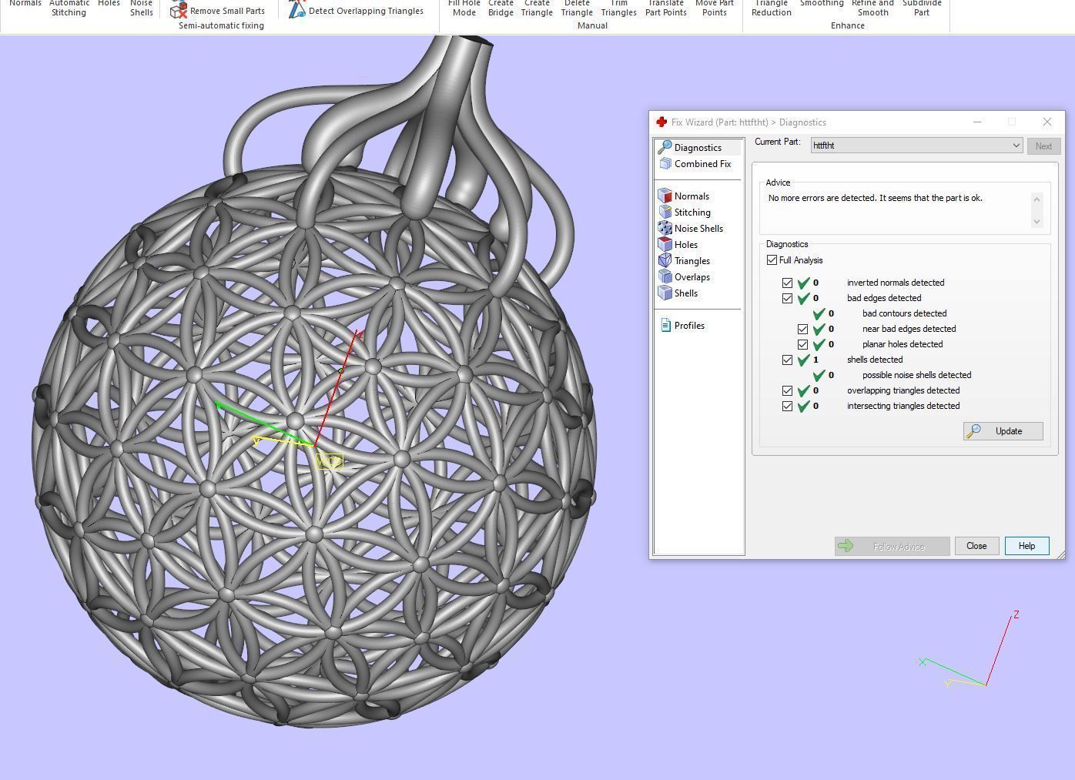Click the Advice scrollbar down arrow
Screen dimensions: 1075x780
(1036, 222)
